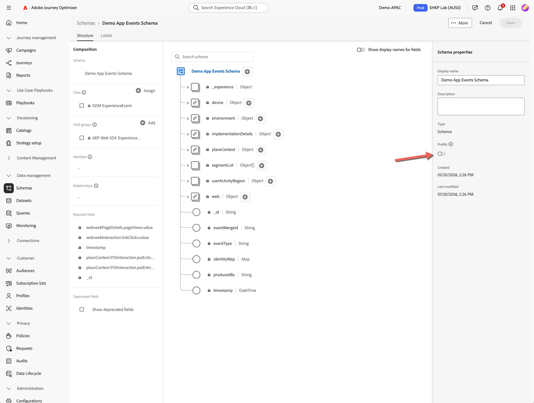534x403 pixels.
Task: Check the XDM ExperienceEvent checkbox
Action: (82, 106)
